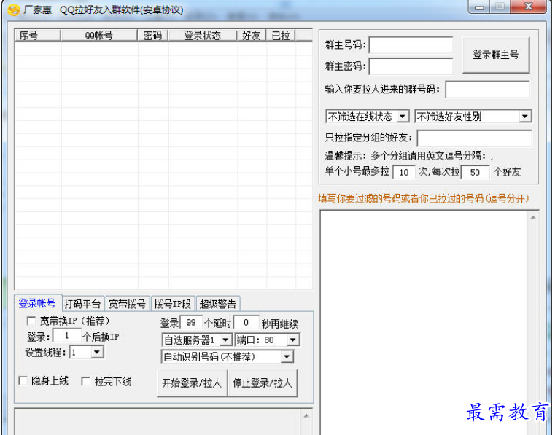555x435 pixels.
Task: Switch to 拔号IP段 tab
Action: (173, 304)
